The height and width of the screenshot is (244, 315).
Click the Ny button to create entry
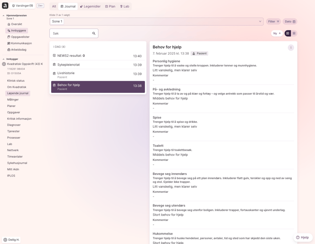277,33
